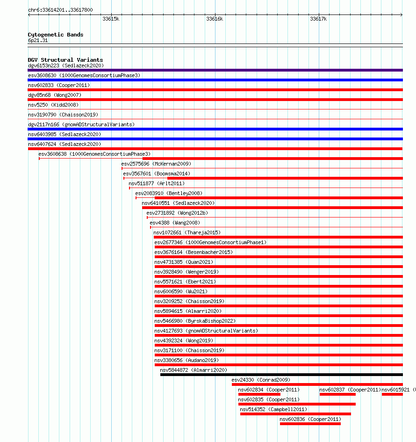Click the red bar under nsv602836

pos(310,424)
